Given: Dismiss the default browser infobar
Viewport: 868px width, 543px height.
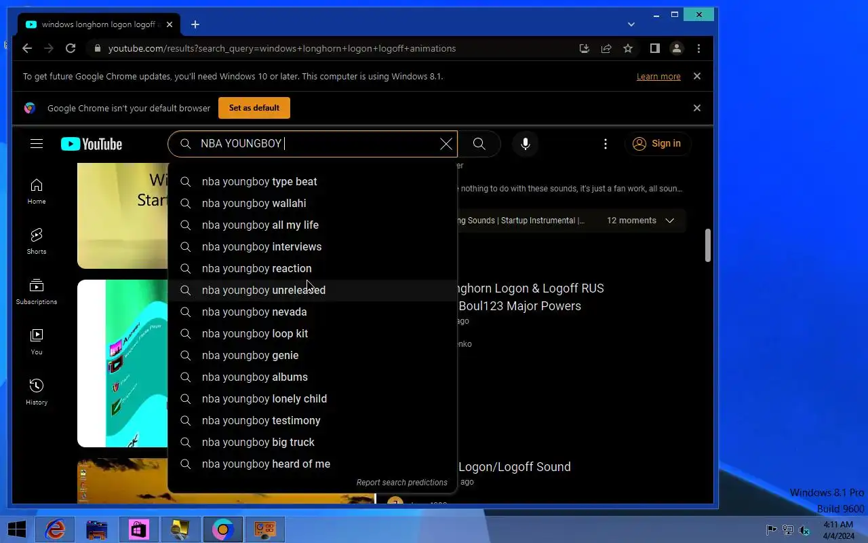Looking at the screenshot, I should click(x=697, y=108).
